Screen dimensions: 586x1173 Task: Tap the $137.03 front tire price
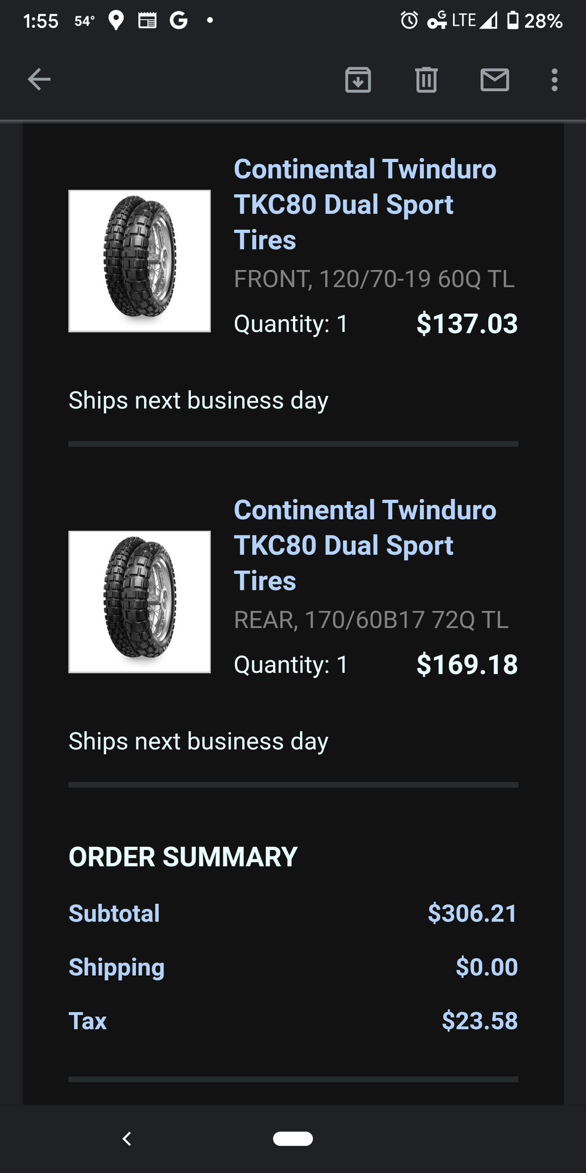click(466, 324)
